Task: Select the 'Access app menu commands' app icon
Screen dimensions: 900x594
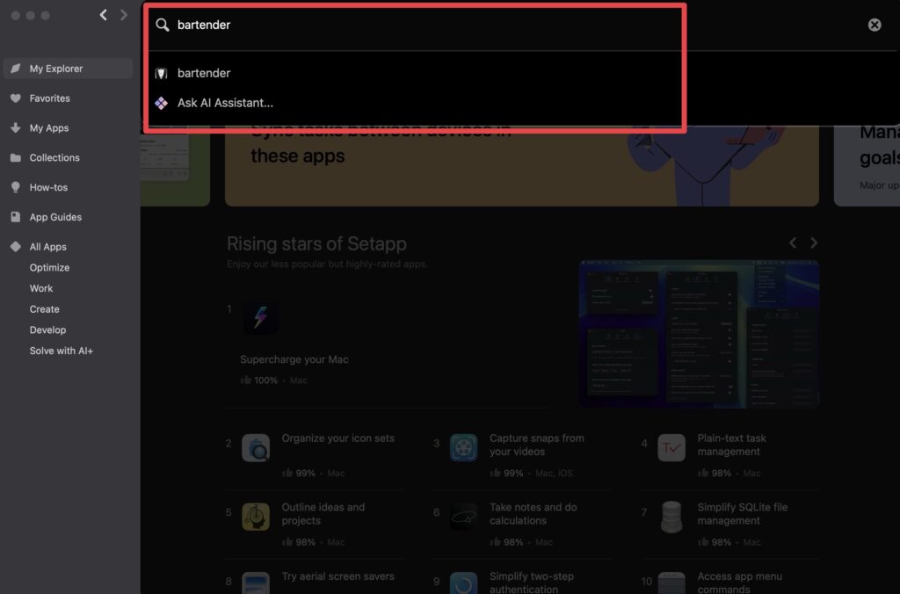Action: click(x=671, y=583)
